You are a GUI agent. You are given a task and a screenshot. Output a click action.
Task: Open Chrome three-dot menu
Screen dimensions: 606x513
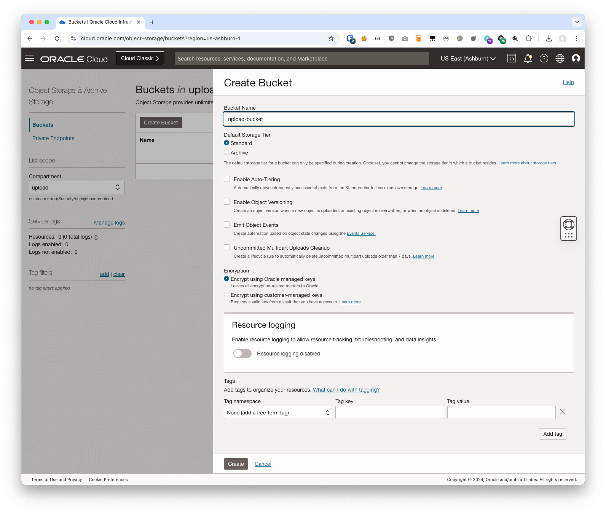click(576, 38)
